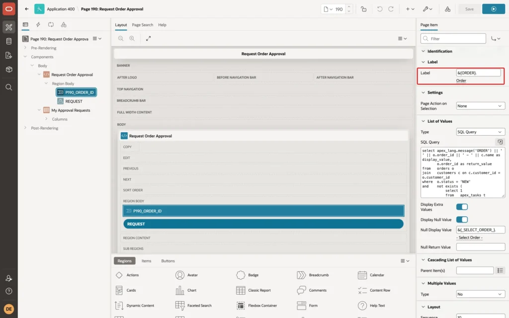Click the Application 400 app icon

[39, 9]
